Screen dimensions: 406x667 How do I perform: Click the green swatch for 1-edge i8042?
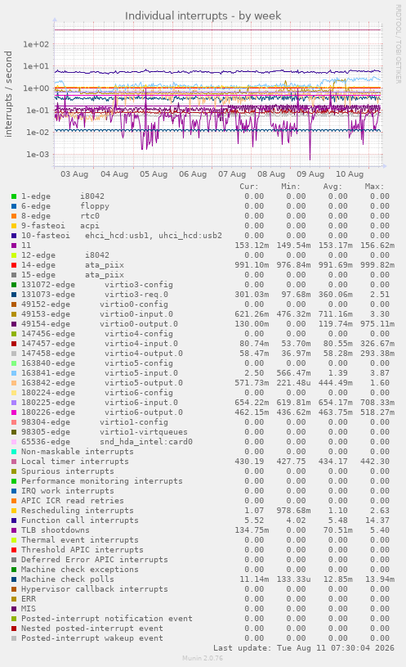coord(14,196)
